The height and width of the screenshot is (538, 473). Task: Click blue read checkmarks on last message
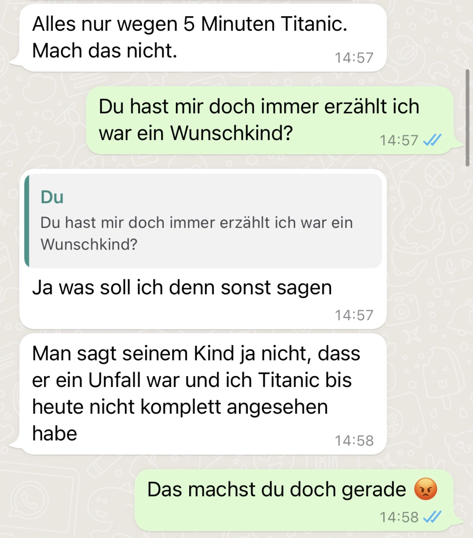[x=432, y=516]
